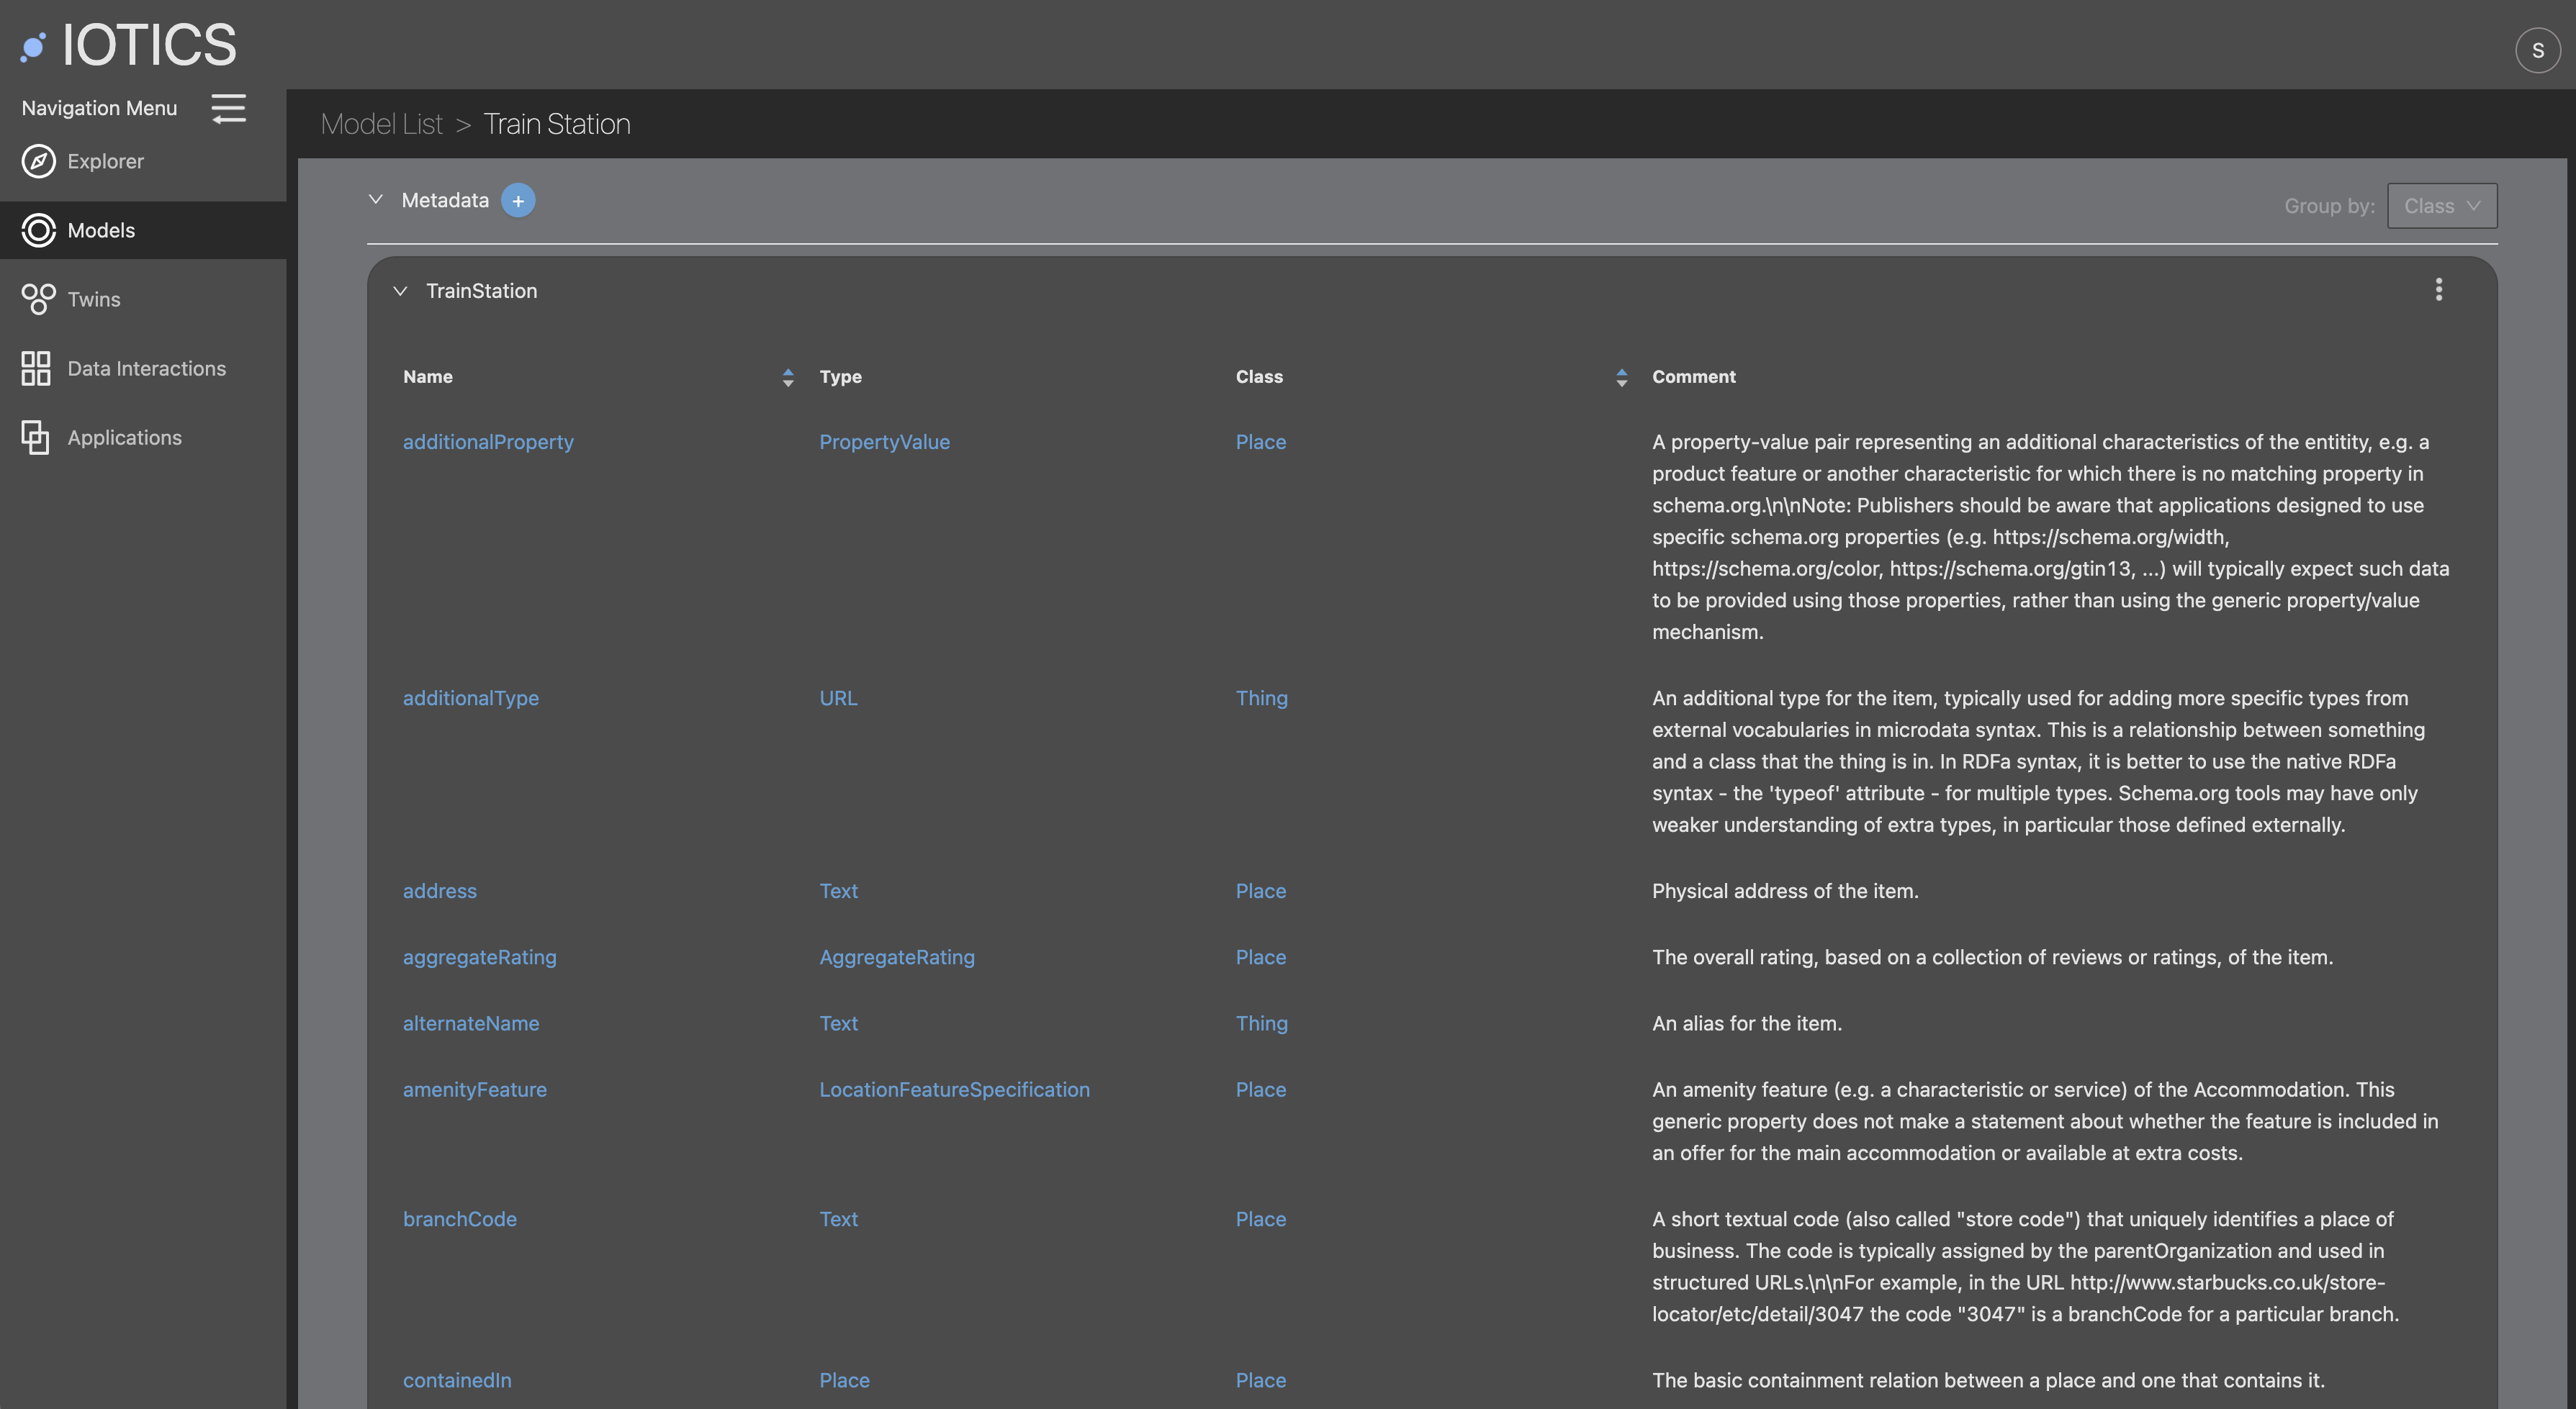This screenshot has height=1409, width=2576.
Task: Open additionalProperty property link
Action: pyautogui.click(x=488, y=442)
